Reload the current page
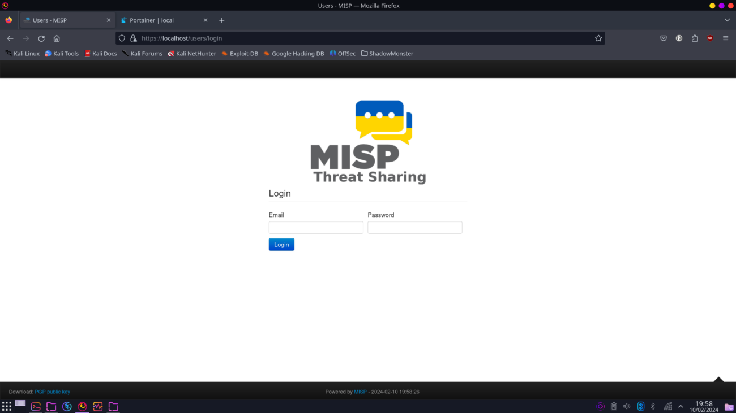This screenshot has height=413, width=736. (41, 38)
